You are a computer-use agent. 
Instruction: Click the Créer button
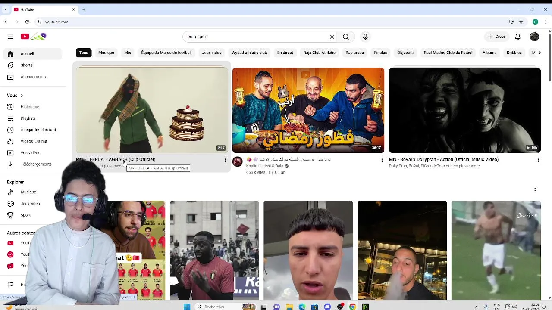tap(496, 37)
